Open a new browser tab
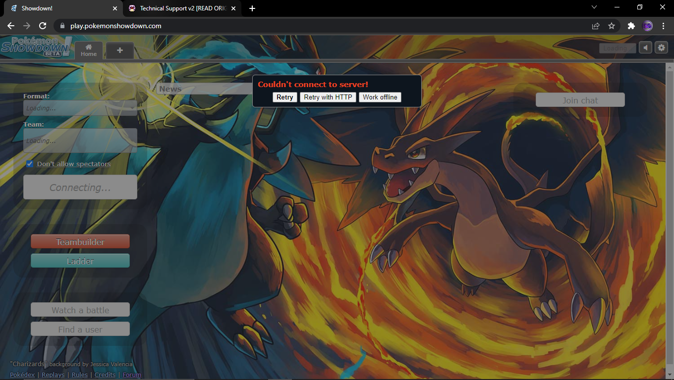This screenshot has width=674, height=380. tap(252, 8)
